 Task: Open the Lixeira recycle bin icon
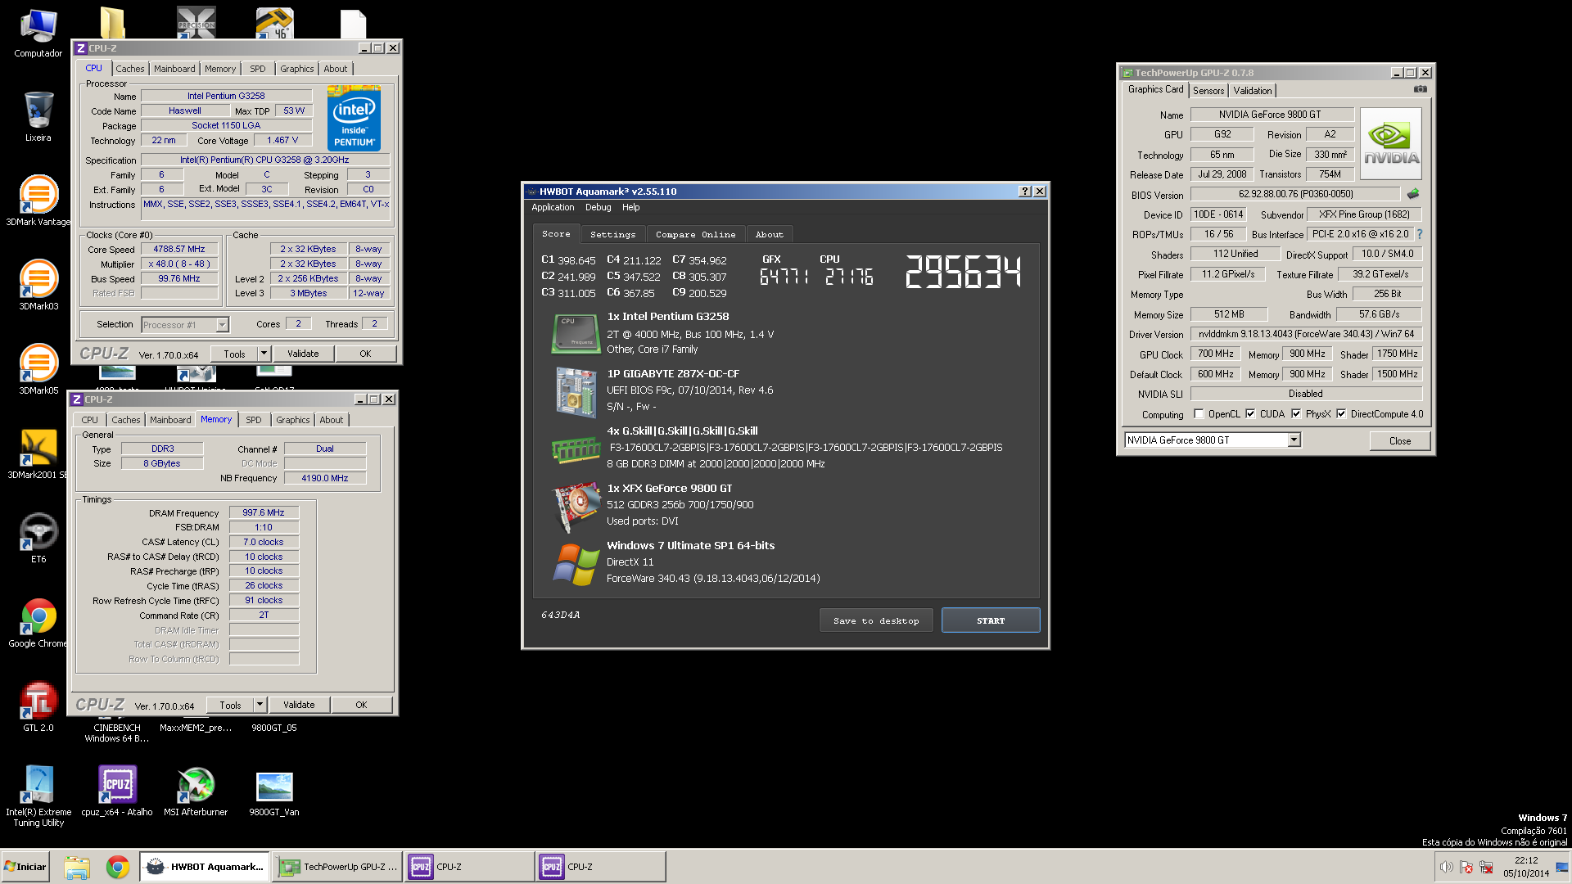(x=38, y=117)
